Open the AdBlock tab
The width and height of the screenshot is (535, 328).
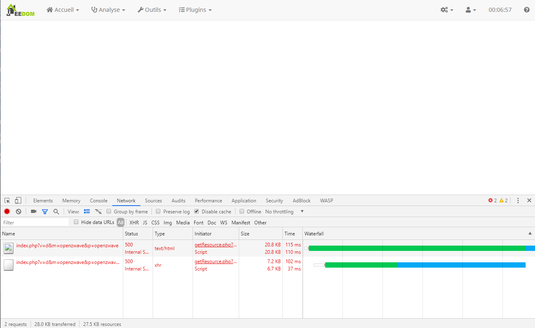click(302, 201)
